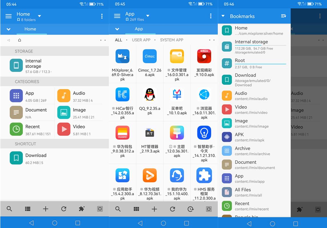Image resolution: width=327 pixels, height=228 pixels.
Task: Tap the home icon in the breadcrumb bar
Action: coord(19,40)
